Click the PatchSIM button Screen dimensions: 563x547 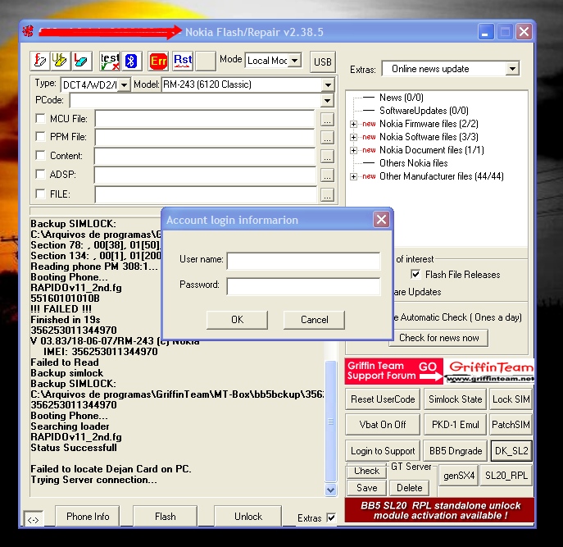(x=511, y=425)
